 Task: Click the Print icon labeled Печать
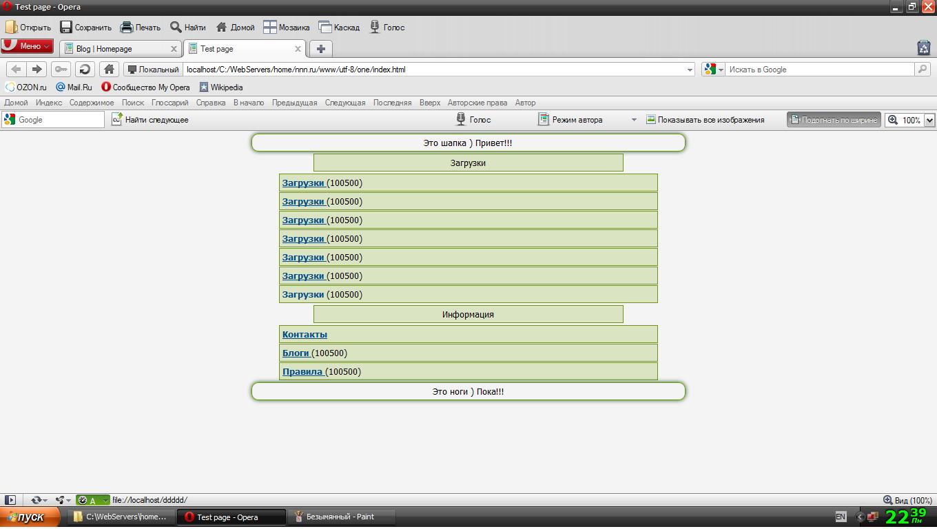140,28
